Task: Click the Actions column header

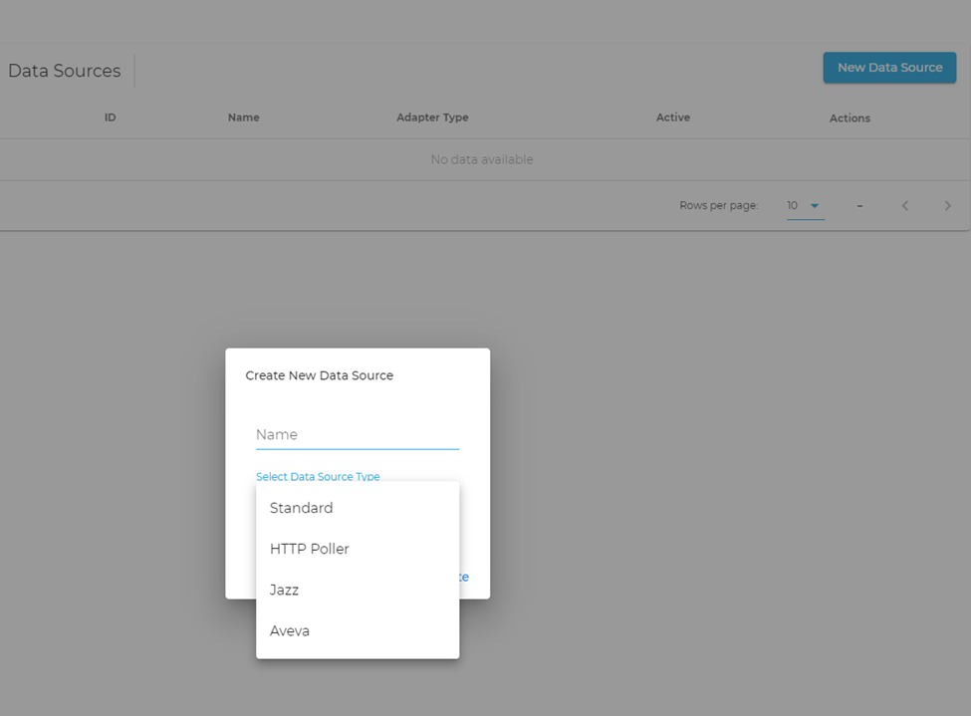Action: tap(850, 119)
